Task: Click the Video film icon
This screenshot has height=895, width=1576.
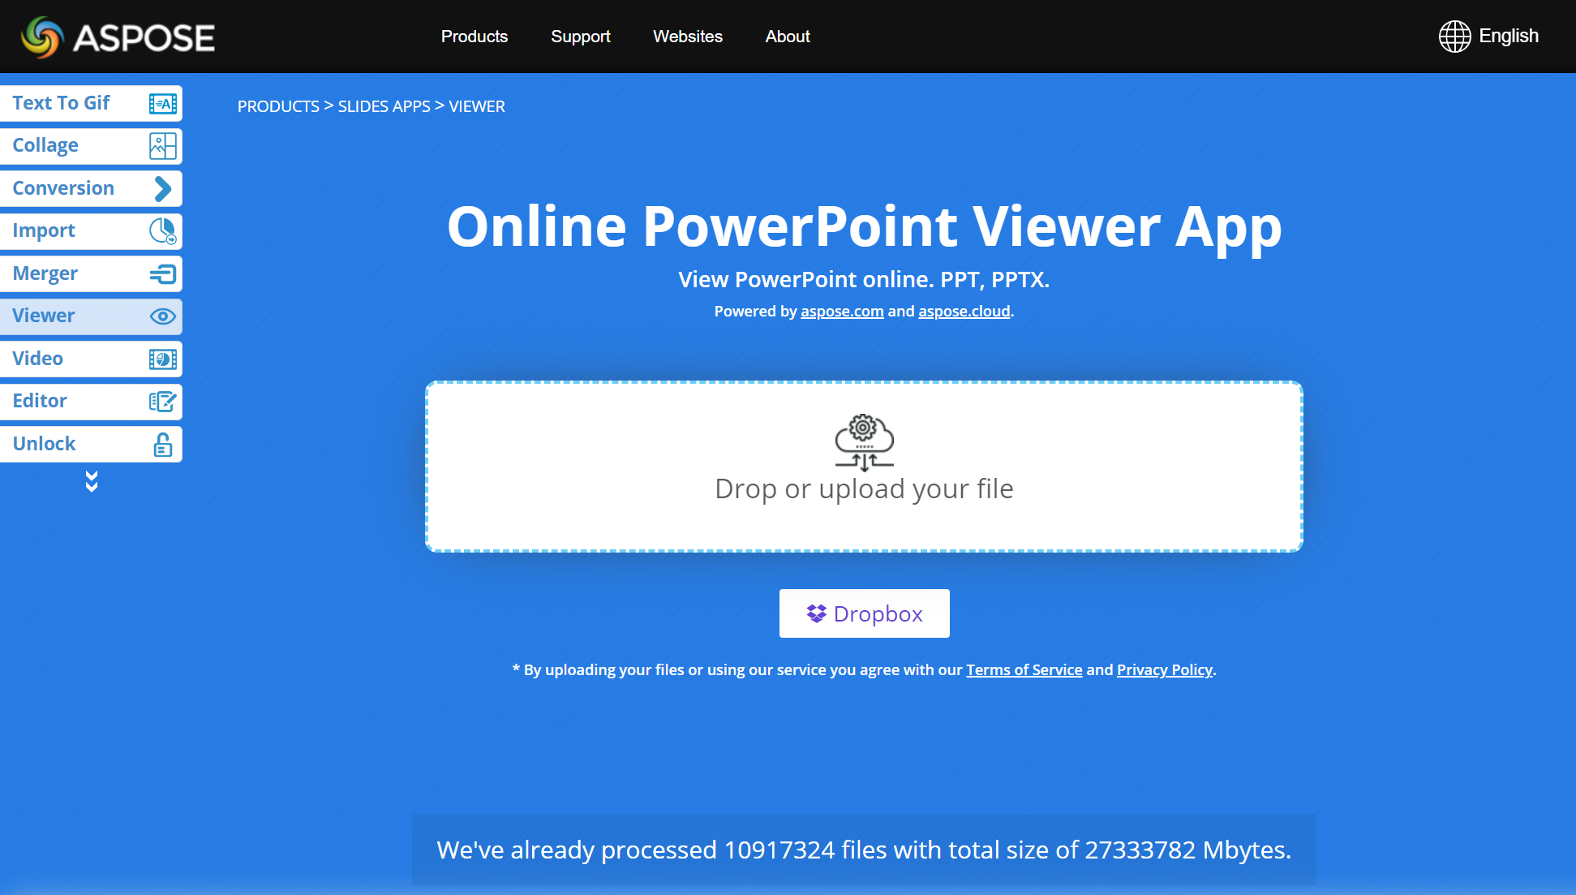Action: pyautogui.click(x=163, y=359)
